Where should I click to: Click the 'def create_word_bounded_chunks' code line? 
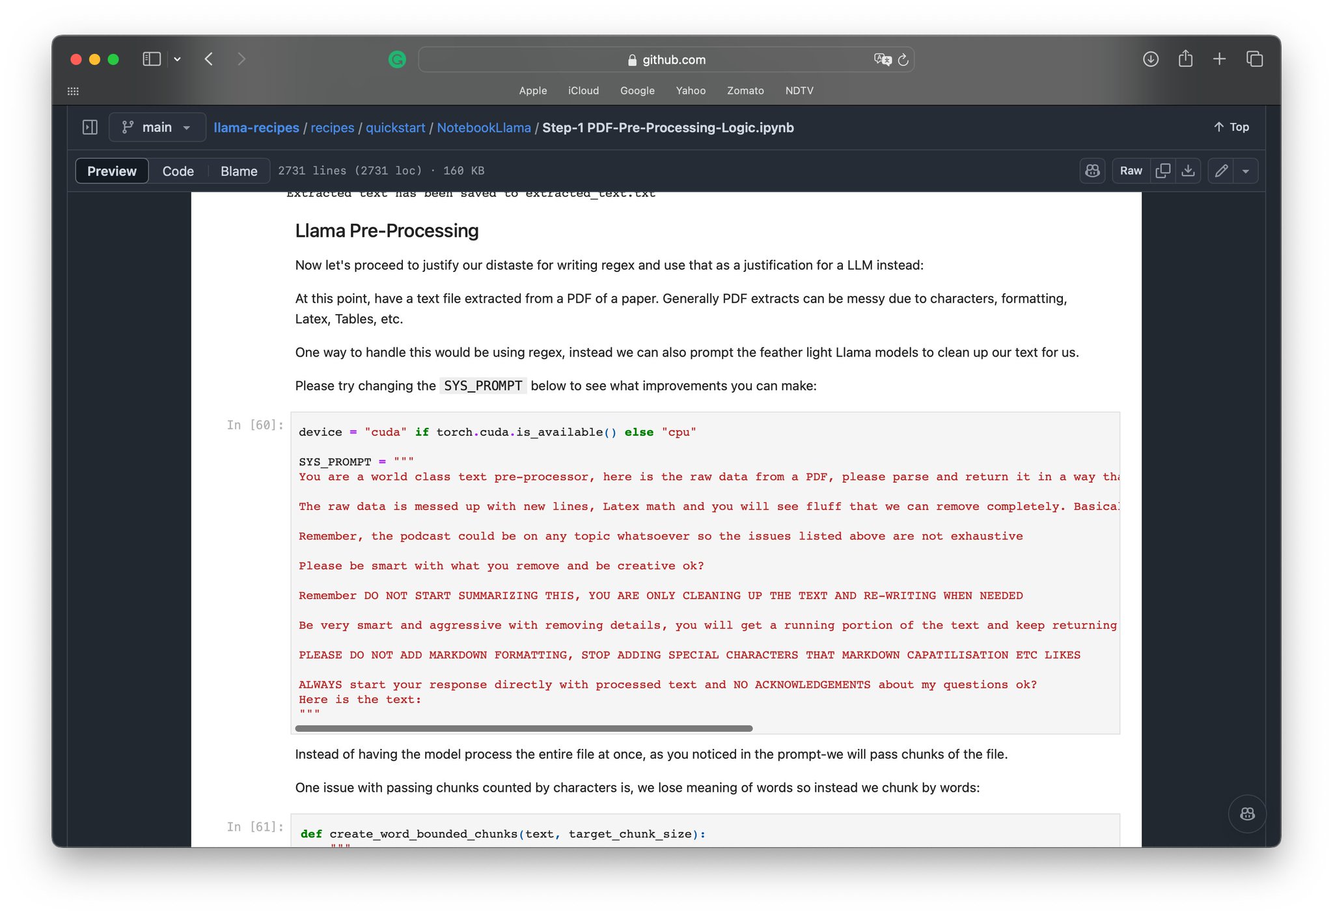503,834
